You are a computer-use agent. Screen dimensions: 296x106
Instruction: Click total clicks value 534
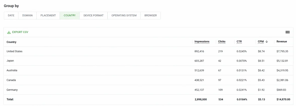coord(221,99)
